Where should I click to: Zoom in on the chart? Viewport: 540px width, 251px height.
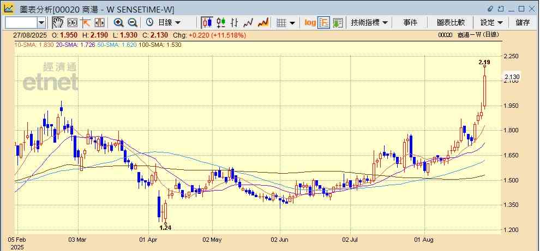click(x=119, y=23)
